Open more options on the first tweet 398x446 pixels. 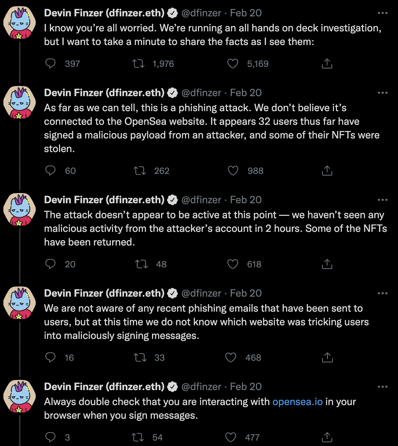(x=383, y=13)
